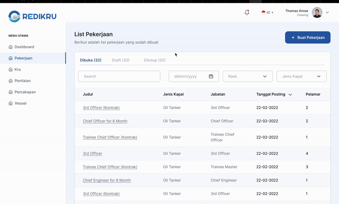
Task: Open the notification bell
Action: (247, 12)
